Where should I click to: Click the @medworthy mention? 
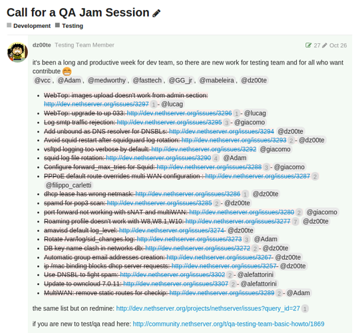point(106,81)
